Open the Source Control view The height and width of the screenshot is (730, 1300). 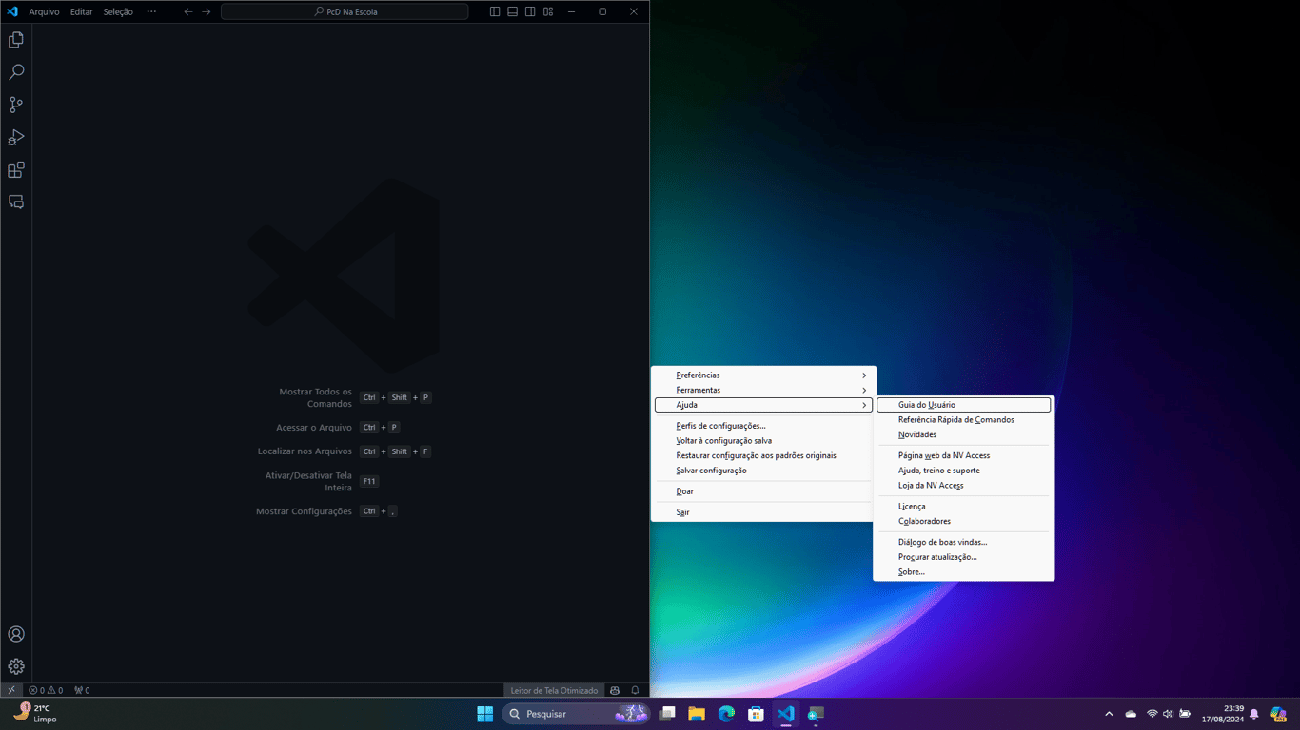point(16,105)
